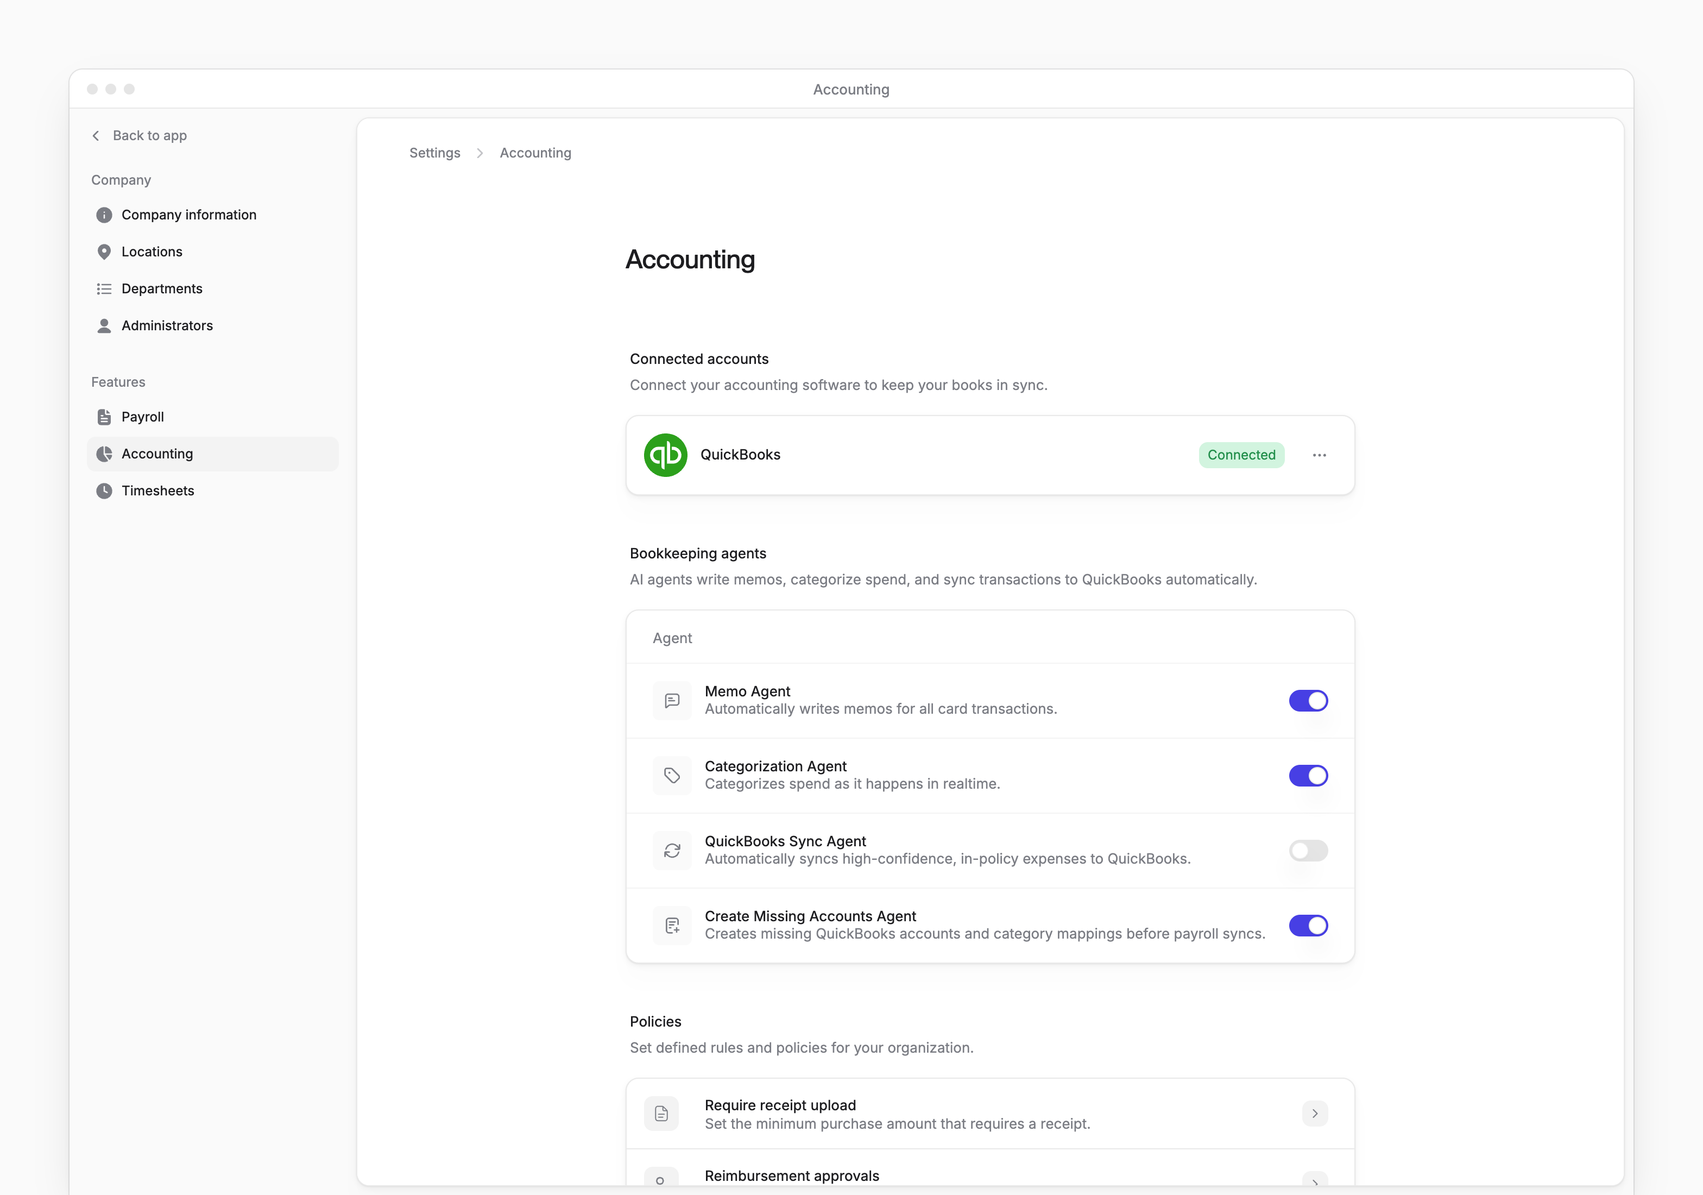Click the Company information info icon
The height and width of the screenshot is (1195, 1703).
coord(104,215)
